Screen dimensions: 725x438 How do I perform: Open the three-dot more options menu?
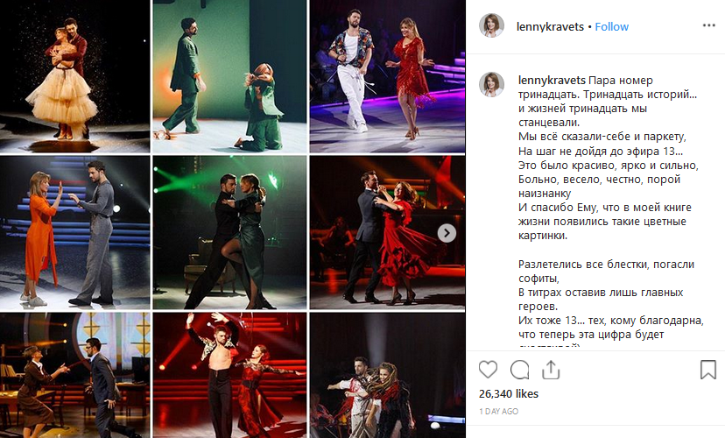709,25
